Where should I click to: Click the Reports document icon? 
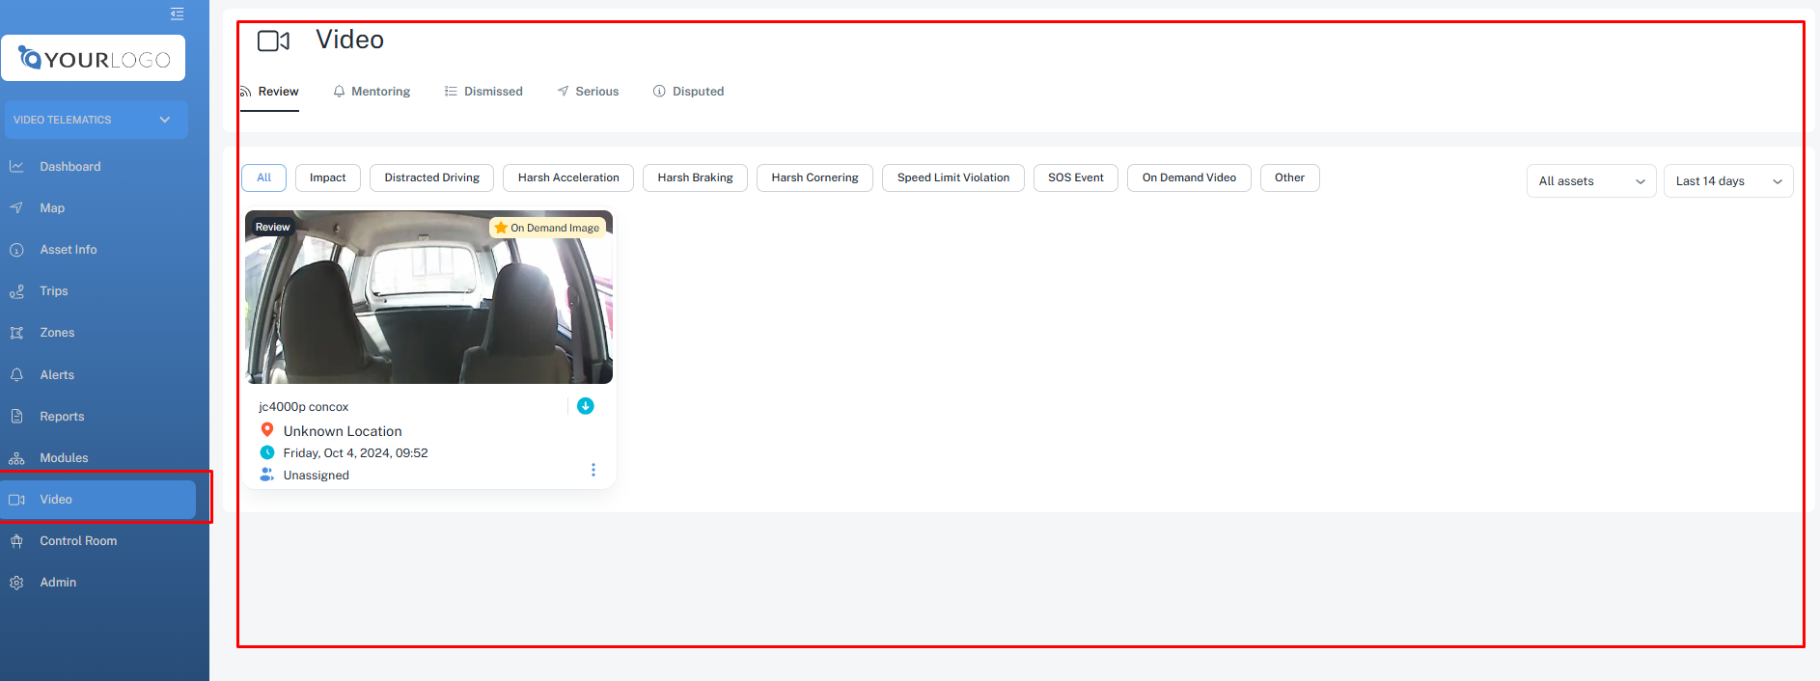[x=16, y=416]
